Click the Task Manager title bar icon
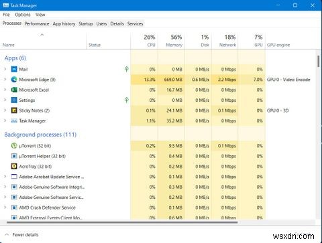 [x=6, y=5]
